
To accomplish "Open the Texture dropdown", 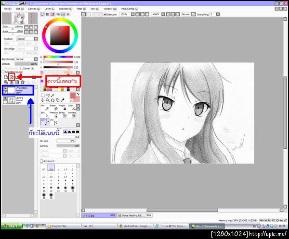I will click(x=36, y=39).
